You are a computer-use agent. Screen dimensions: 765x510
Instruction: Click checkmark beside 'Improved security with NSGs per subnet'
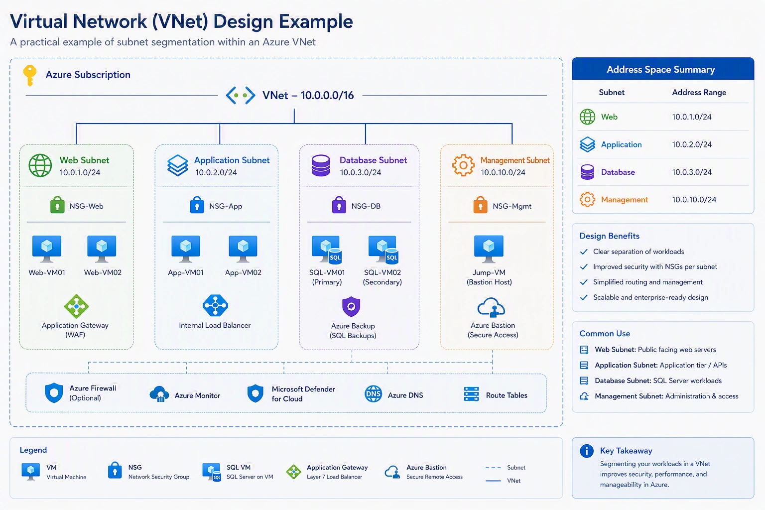tap(584, 267)
